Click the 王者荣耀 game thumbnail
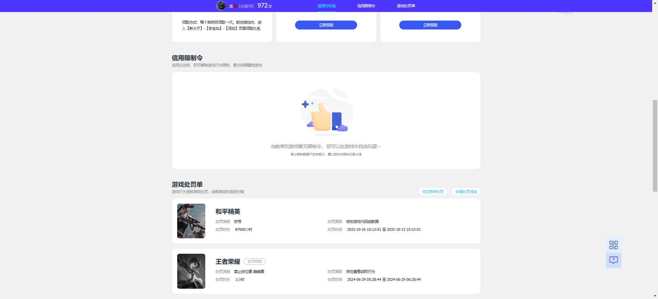Viewport: 658px width, 299px height. pos(191,271)
